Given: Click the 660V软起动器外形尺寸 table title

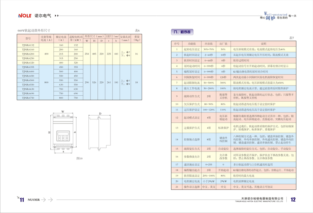Looking at the screenshot, I should [x=33, y=31].
